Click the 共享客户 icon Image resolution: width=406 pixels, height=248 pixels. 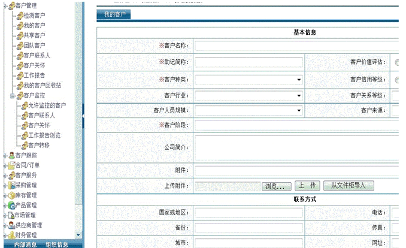(x=20, y=35)
